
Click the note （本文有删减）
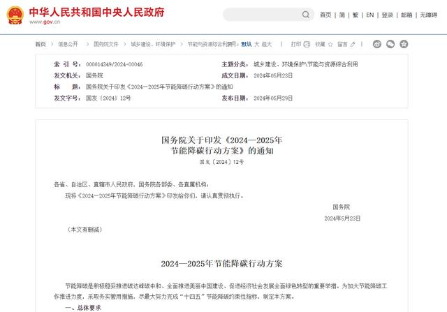click(85, 230)
